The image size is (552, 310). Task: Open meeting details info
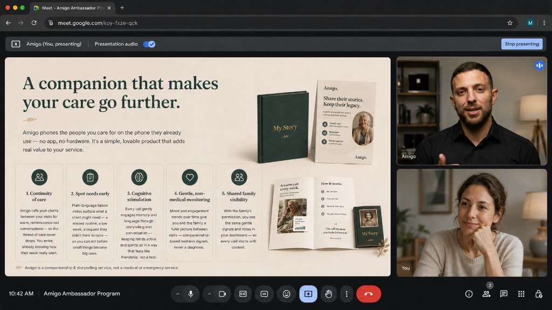click(468, 294)
